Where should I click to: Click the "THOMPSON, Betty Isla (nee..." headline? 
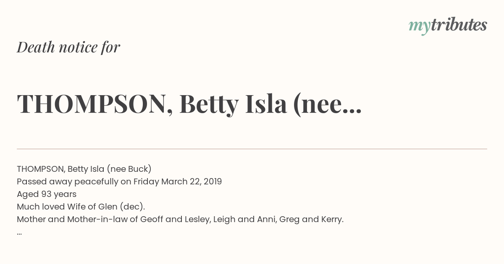[189, 104]
